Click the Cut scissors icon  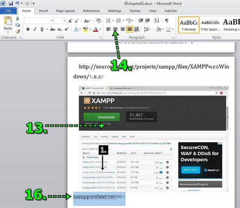click(18, 18)
